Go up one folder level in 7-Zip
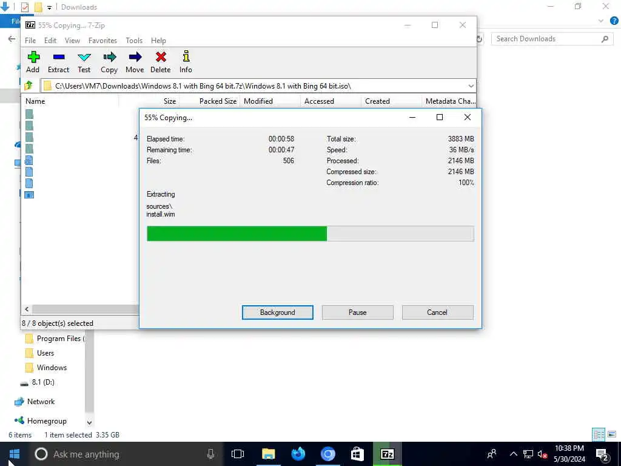Viewport: 621px width, 466px height. (x=29, y=86)
